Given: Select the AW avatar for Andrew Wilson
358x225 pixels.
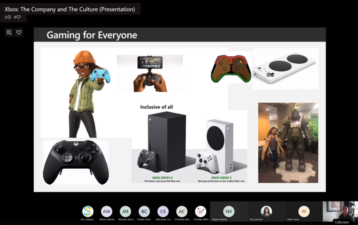Looking at the screenshot, I should pos(107,211).
